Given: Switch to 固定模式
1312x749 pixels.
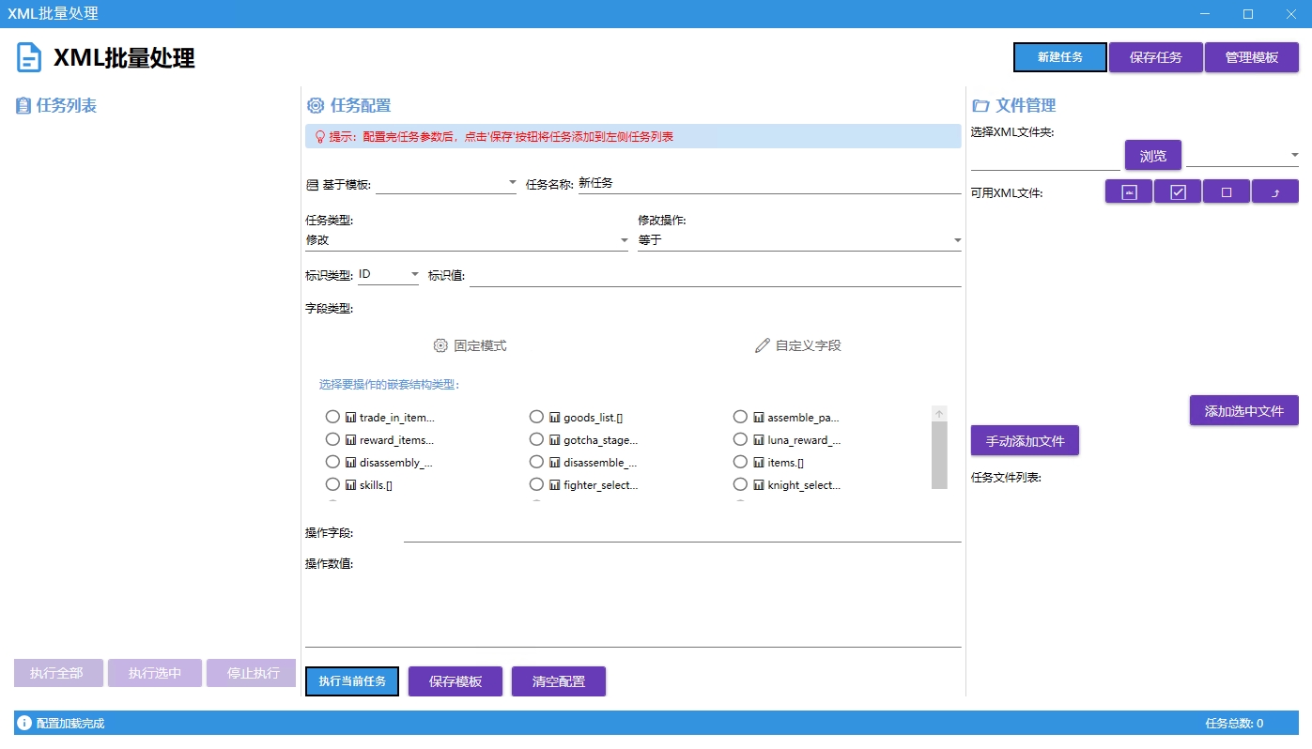Looking at the screenshot, I should click(x=471, y=344).
